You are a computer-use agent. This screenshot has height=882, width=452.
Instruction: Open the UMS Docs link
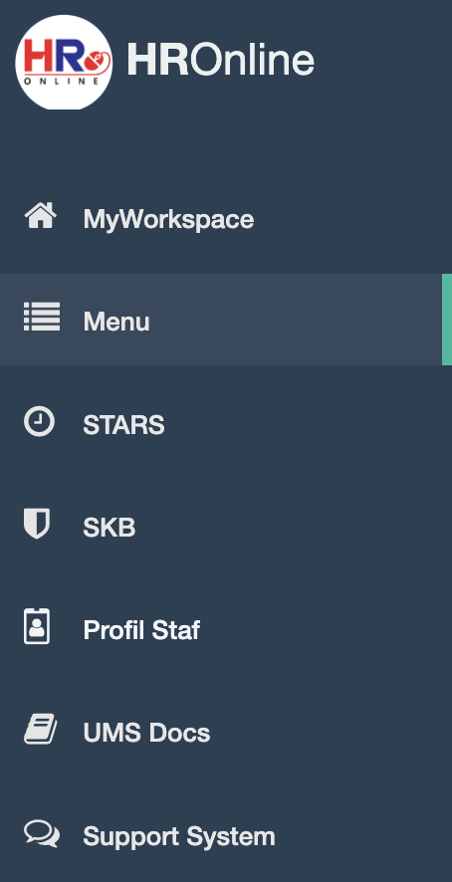(x=146, y=733)
